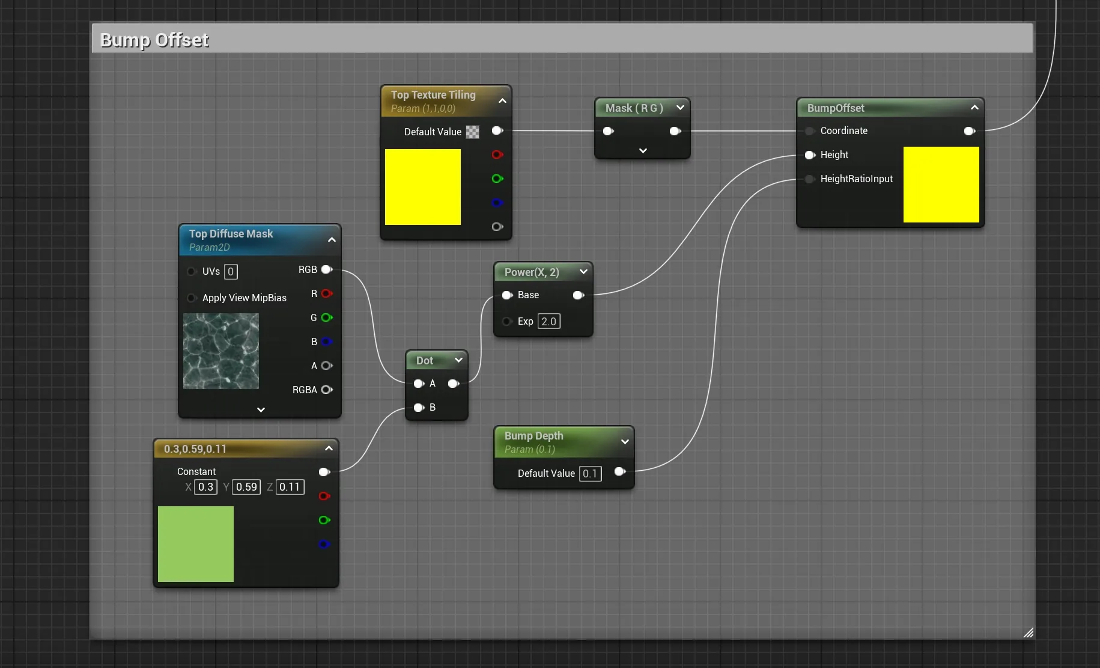Click the Dot node input pin A
Viewport: 1100px width, 668px height.
pos(419,384)
